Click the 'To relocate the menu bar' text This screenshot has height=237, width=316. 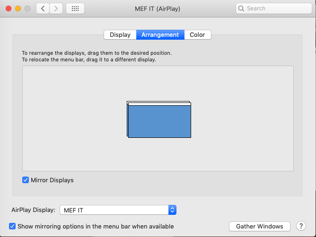(x=89, y=59)
